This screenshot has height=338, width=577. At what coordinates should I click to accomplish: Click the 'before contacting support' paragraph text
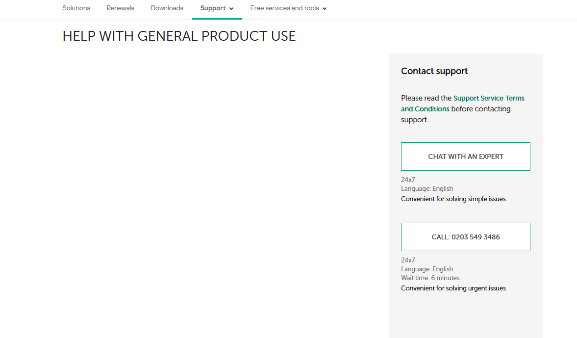click(480, 109)
